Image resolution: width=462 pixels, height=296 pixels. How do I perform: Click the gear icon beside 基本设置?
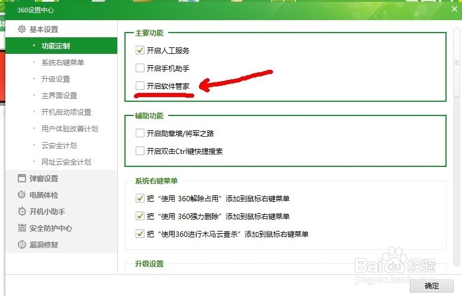pyautogui.click(x=22, y=29)
